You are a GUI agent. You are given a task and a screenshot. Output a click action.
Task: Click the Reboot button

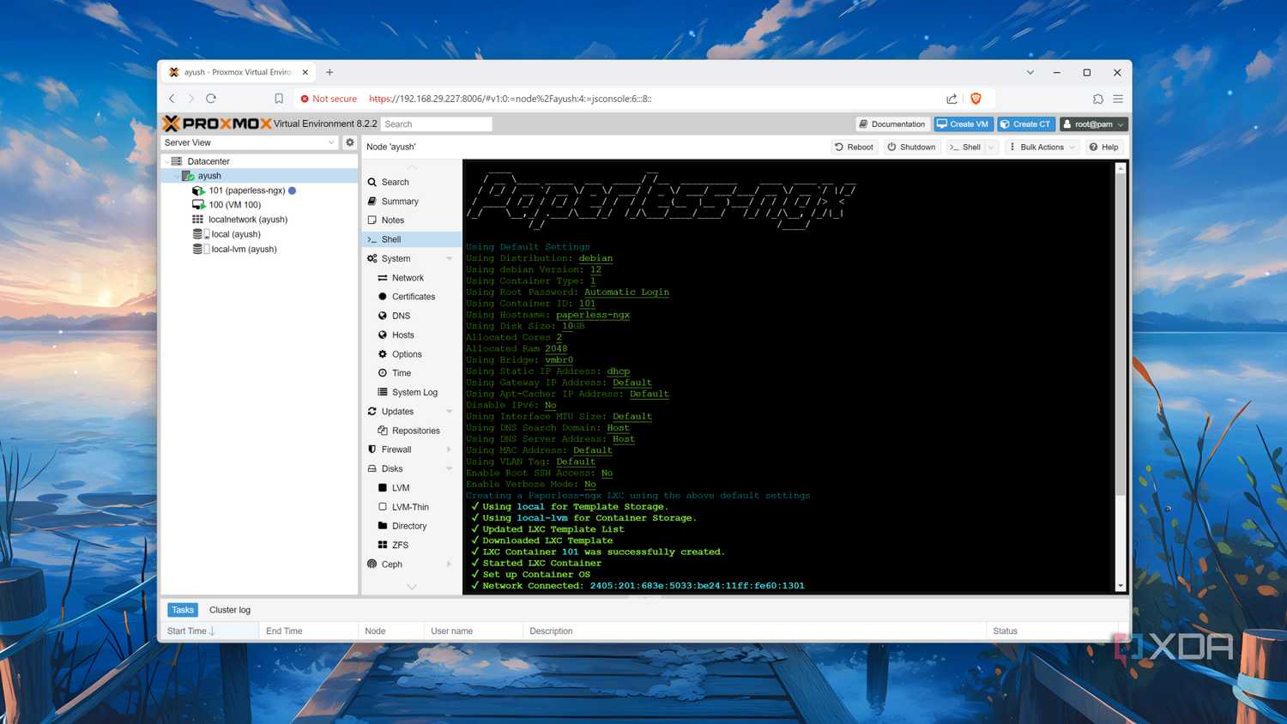[854, 147]
